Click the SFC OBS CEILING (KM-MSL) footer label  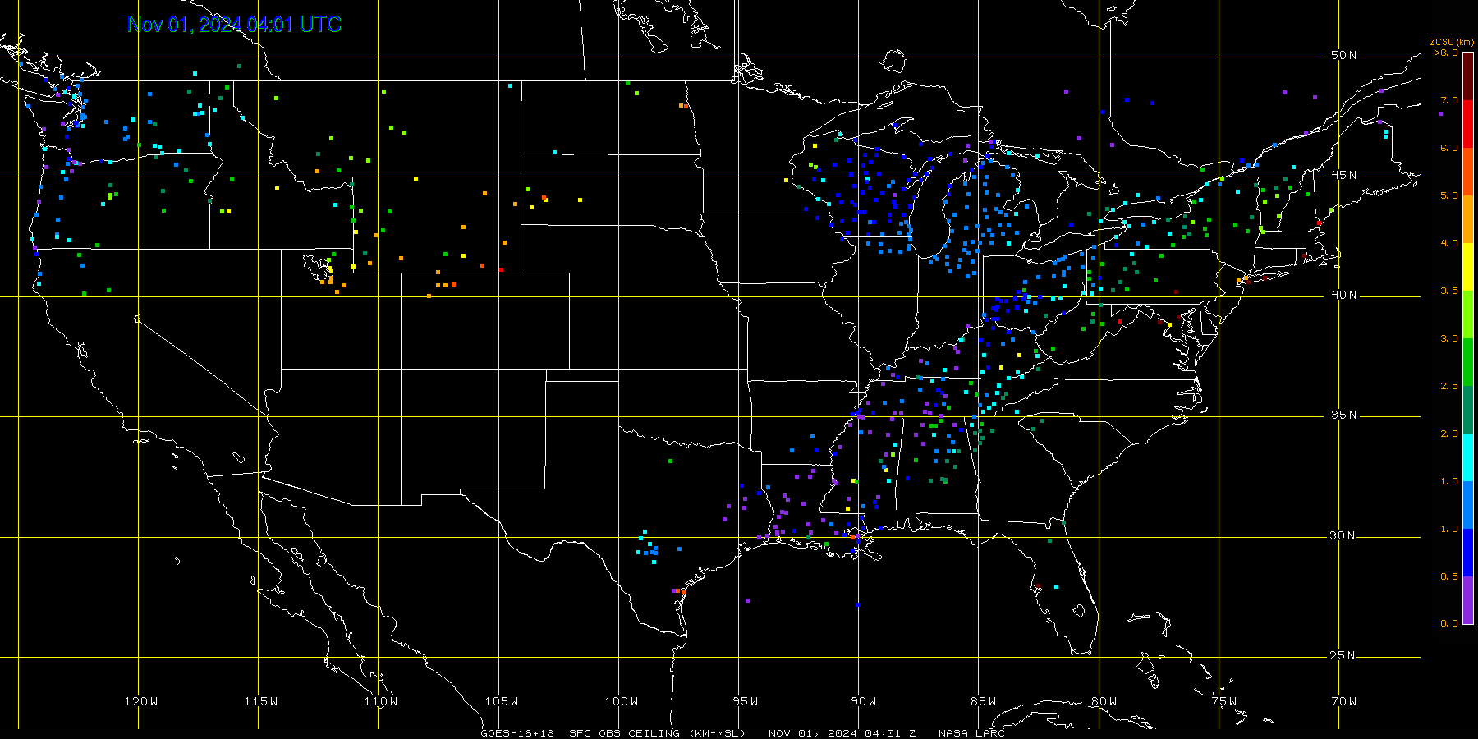pyautogui.click(x=657, y=733)
